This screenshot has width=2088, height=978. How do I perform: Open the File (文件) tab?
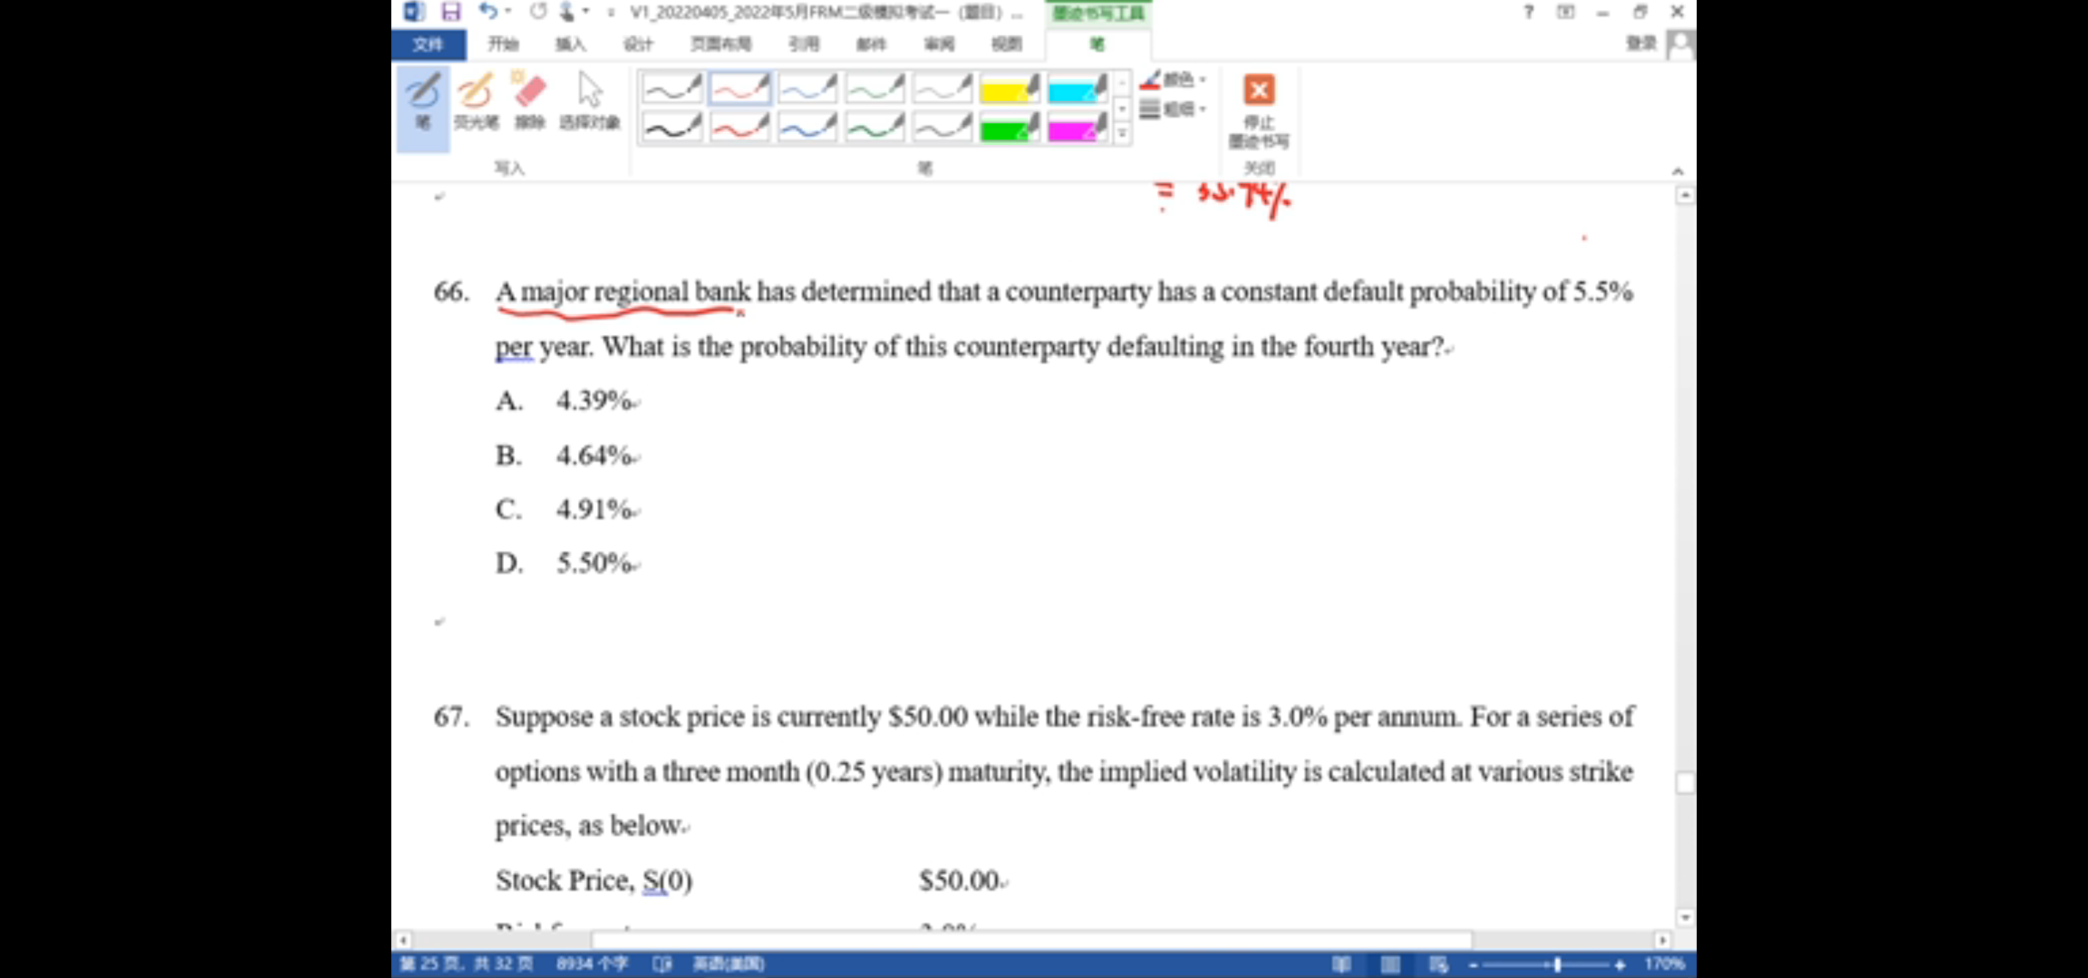pyautogui.click(x=428, y=44)
